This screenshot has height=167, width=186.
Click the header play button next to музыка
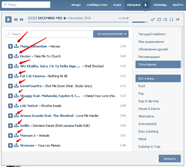click(146, 5)
